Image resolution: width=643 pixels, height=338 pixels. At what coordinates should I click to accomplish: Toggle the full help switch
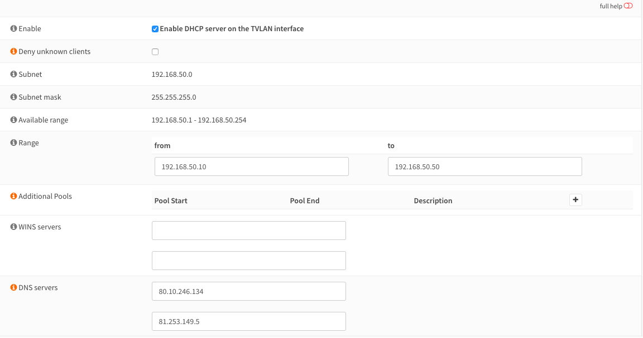[x=628, y=6]
